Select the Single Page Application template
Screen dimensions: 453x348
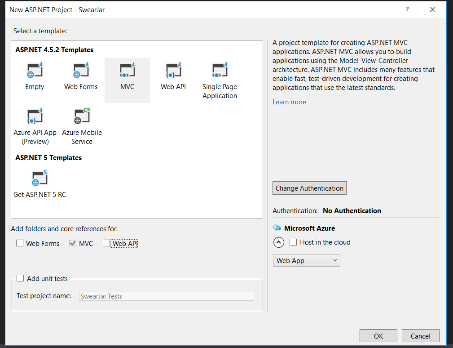pos(220,71)
